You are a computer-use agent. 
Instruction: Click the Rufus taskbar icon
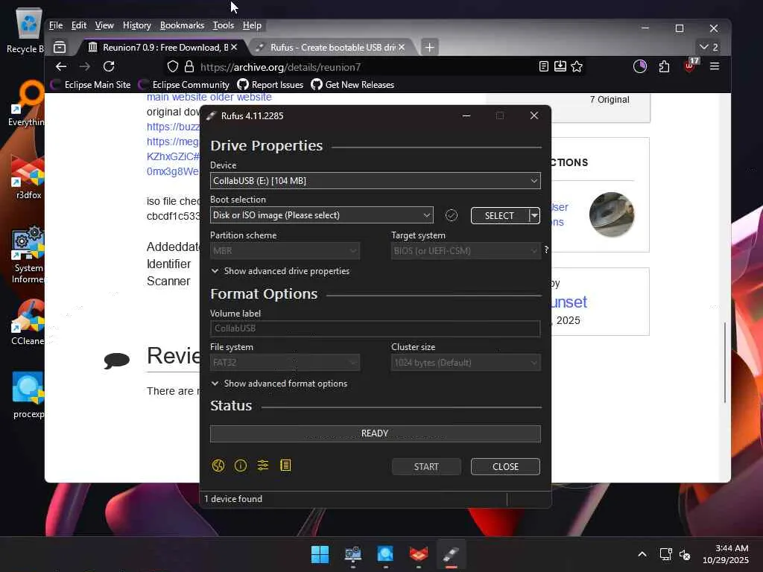[451, 554]
